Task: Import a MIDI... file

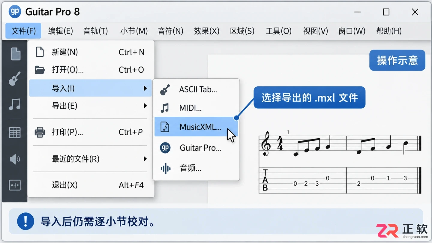Action: coord(196,108)
